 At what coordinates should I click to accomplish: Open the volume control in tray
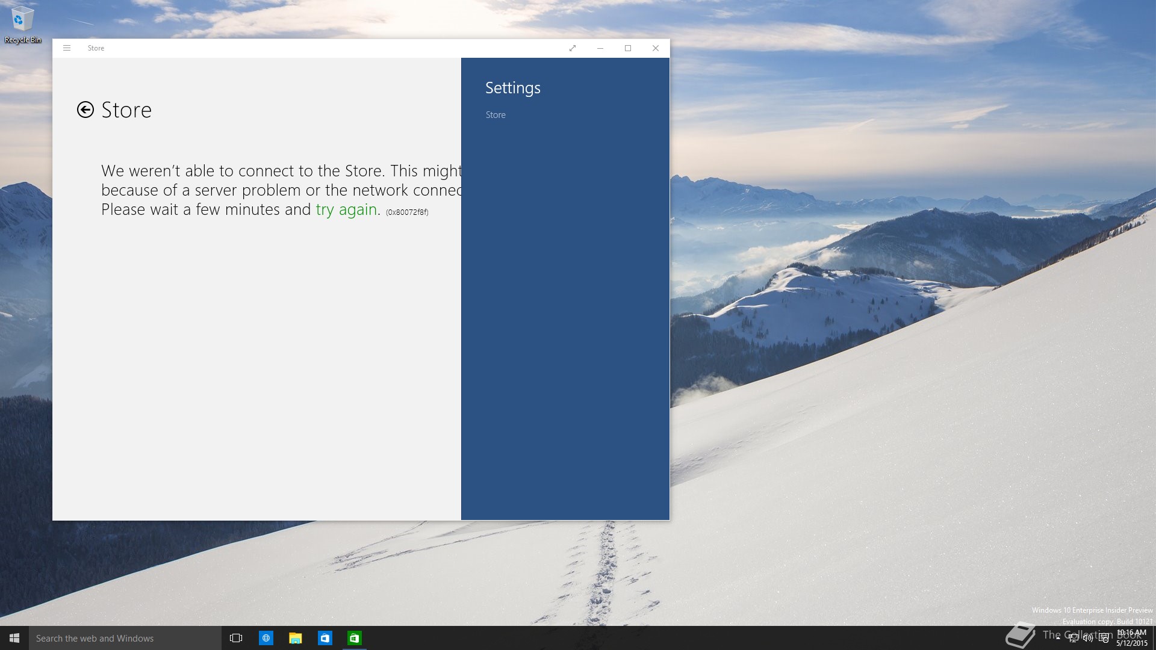[x=1088, y=638]
